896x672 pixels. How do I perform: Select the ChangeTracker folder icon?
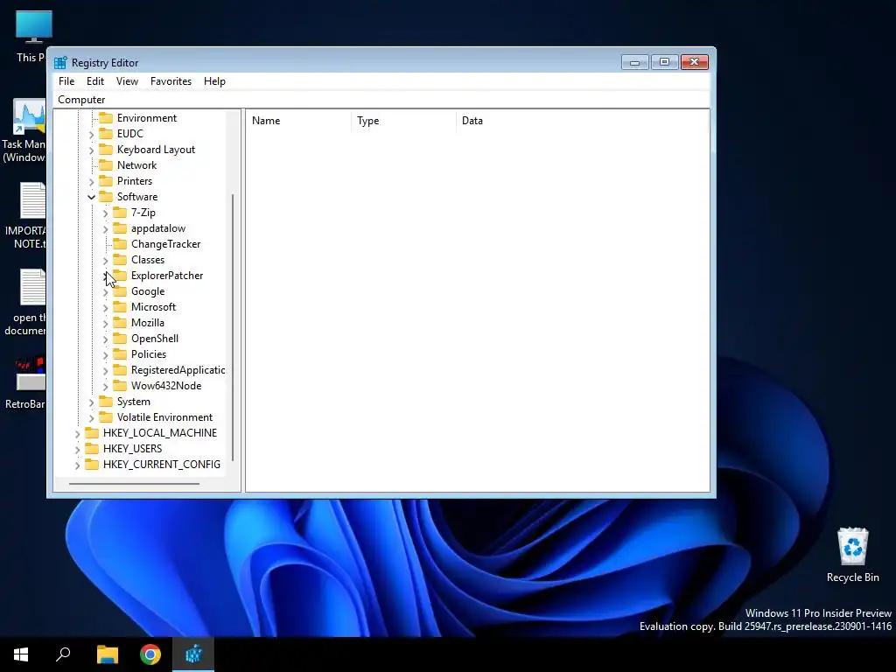point(120,244)
